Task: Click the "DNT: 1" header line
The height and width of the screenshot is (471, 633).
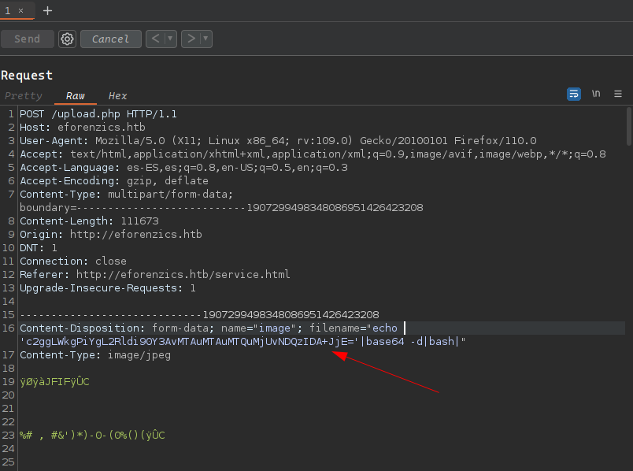Action: 39,247
